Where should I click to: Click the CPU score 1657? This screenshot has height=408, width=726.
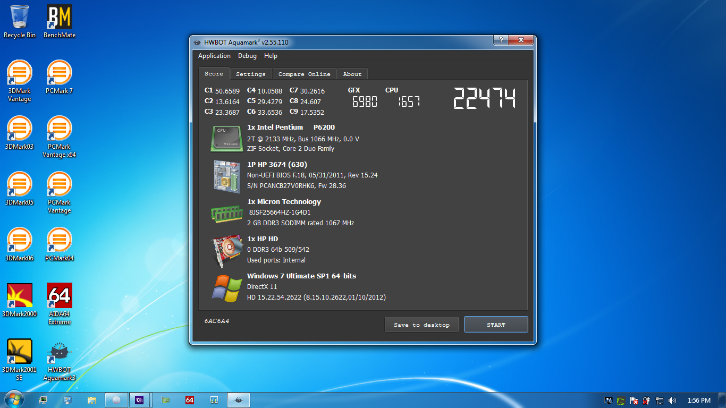[410, 101]
